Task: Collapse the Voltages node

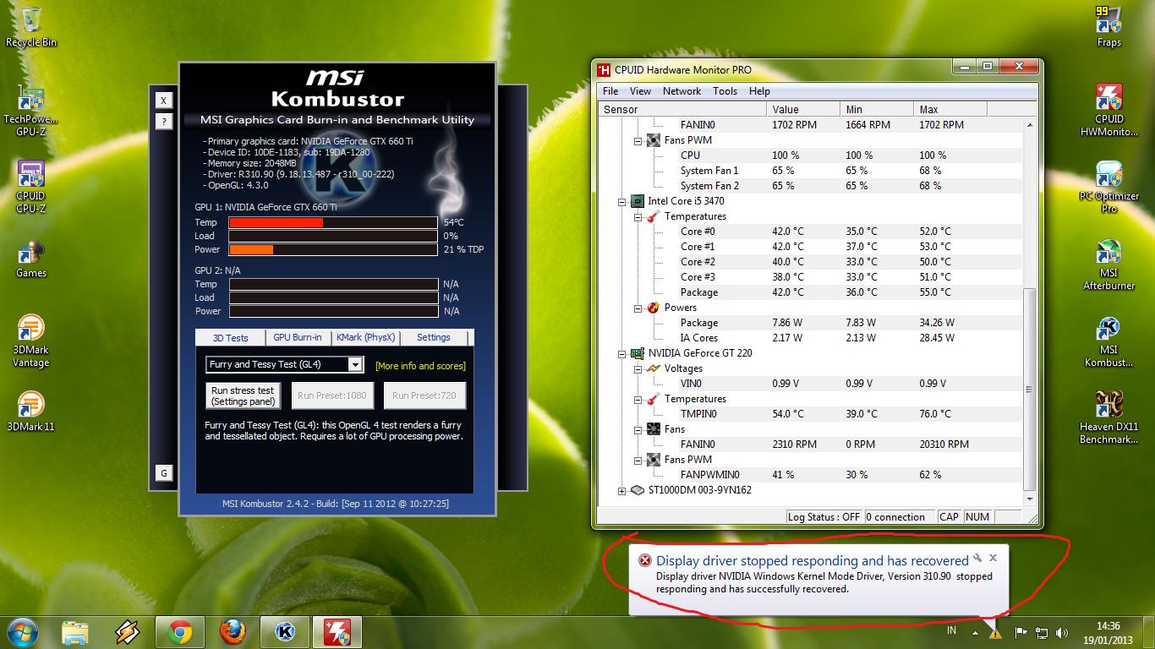Action: pyautogui.click(x=638, y=368)
